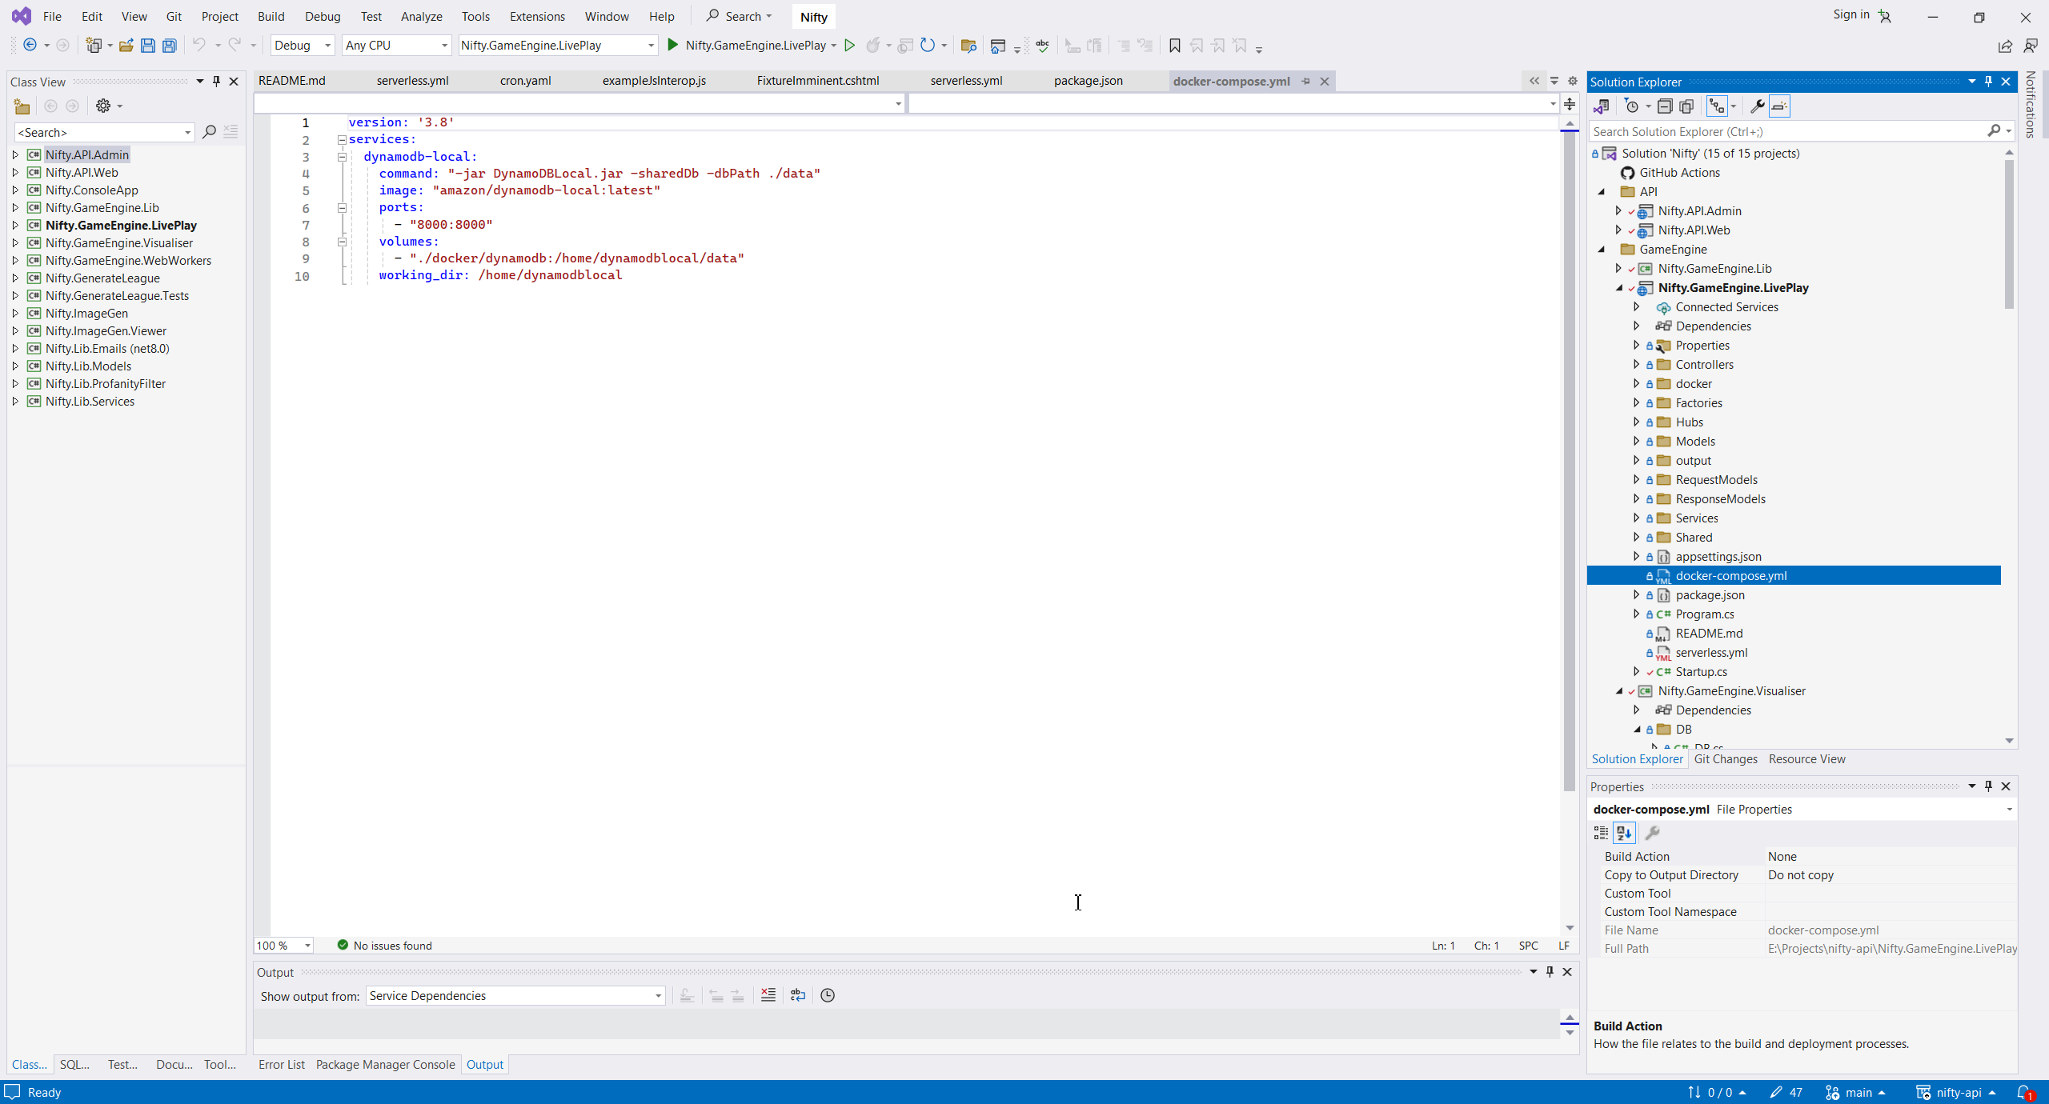Toggle Preview Selected Items in Solution Explorer

click(1779, 106)
